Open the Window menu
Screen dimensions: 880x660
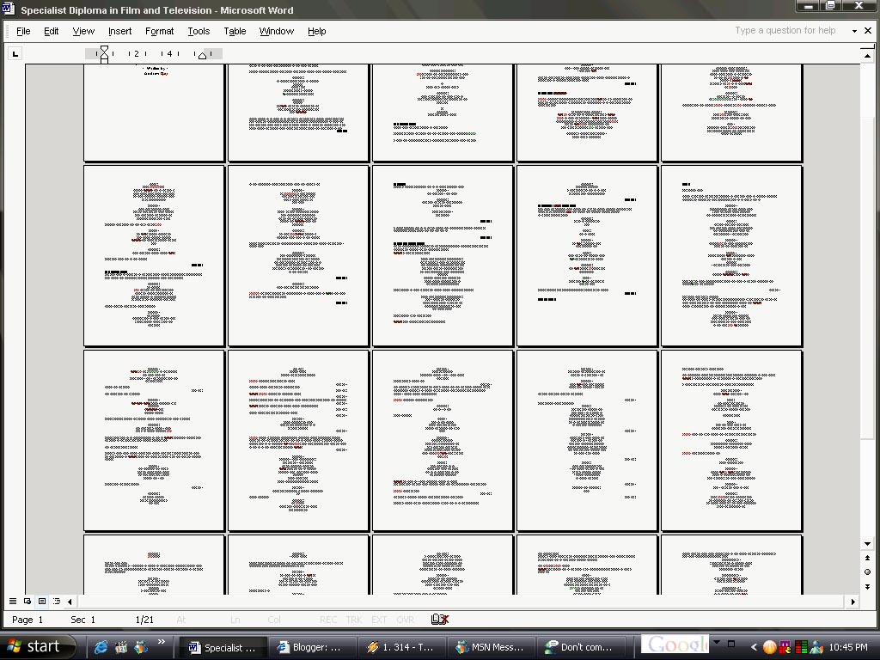(x=276, y=31)
